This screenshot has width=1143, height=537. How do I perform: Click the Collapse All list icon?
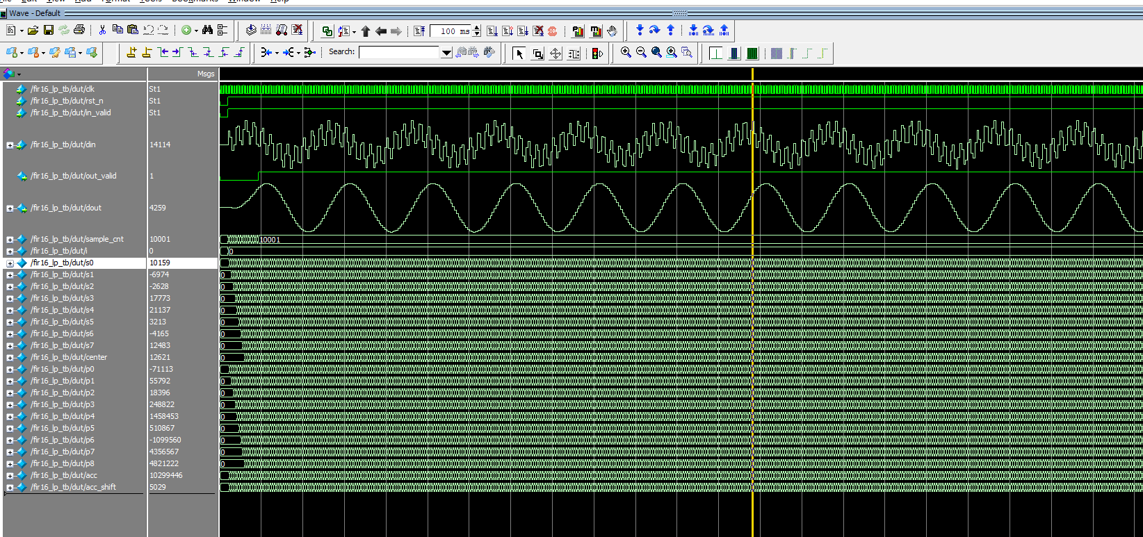pyautogui.click(x=222, y=30)
